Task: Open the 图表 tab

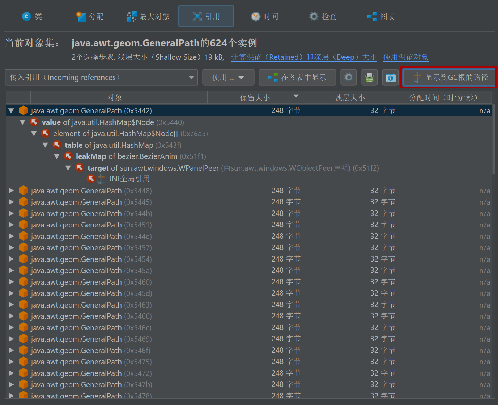Action: [381, 16]
